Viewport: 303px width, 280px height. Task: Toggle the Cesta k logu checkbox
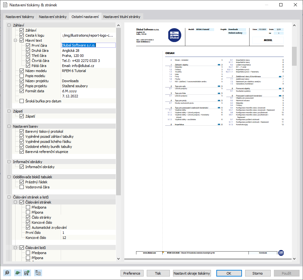[22, 35]
